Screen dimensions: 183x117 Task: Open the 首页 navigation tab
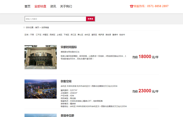(27, 6)
